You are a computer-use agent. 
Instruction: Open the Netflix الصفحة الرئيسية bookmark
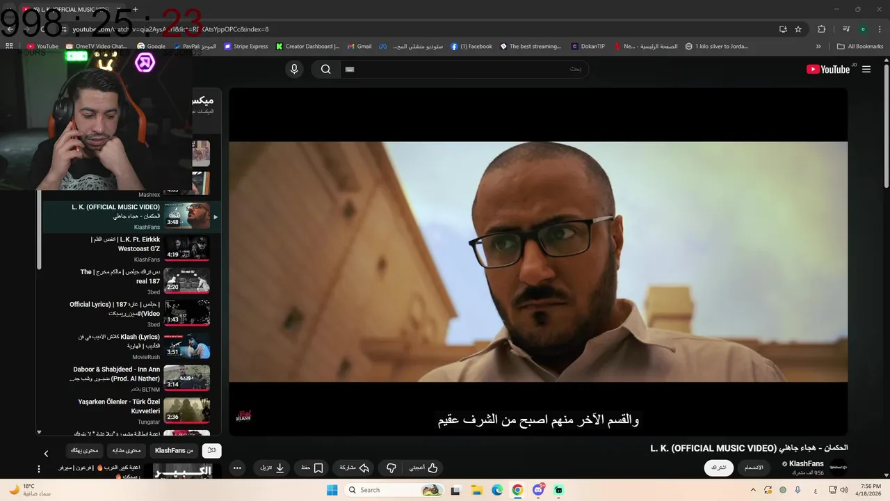(645, 47)
